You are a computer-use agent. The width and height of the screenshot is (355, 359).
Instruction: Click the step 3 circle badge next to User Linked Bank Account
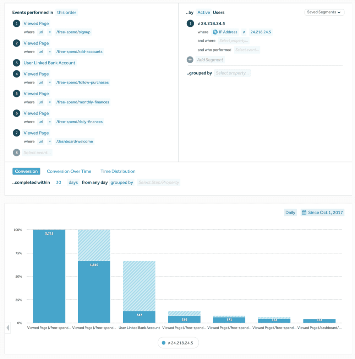click(x=16, y=63)
